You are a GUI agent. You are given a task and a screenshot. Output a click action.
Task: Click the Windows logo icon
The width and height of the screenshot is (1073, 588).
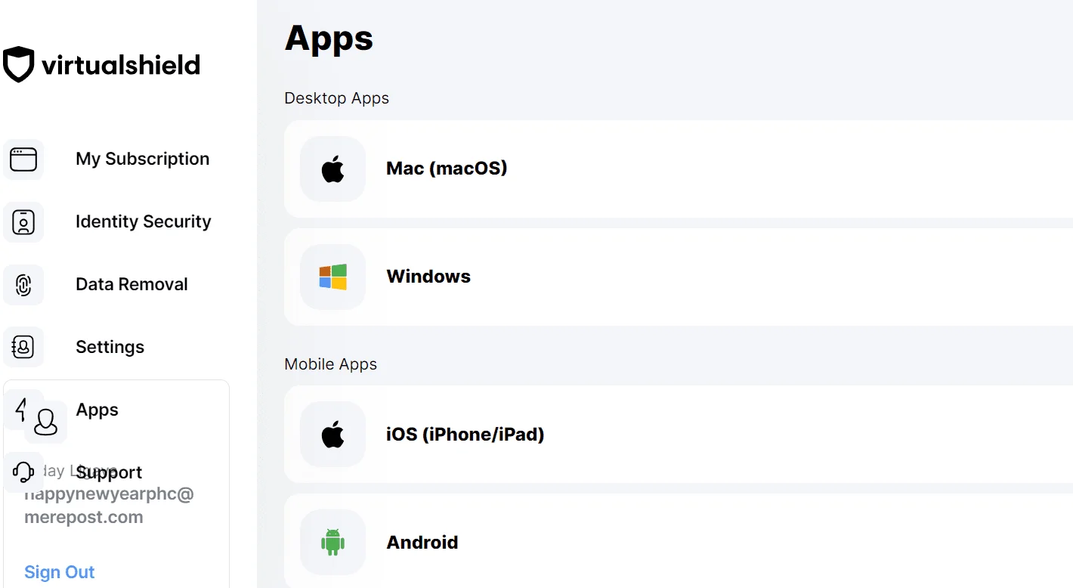click(x=332, y=277)
